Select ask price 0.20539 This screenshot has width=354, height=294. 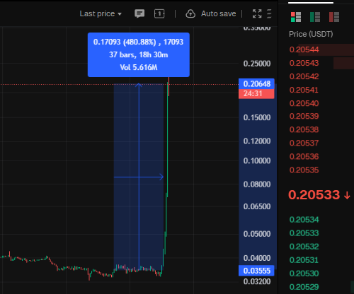click(304, 116)
